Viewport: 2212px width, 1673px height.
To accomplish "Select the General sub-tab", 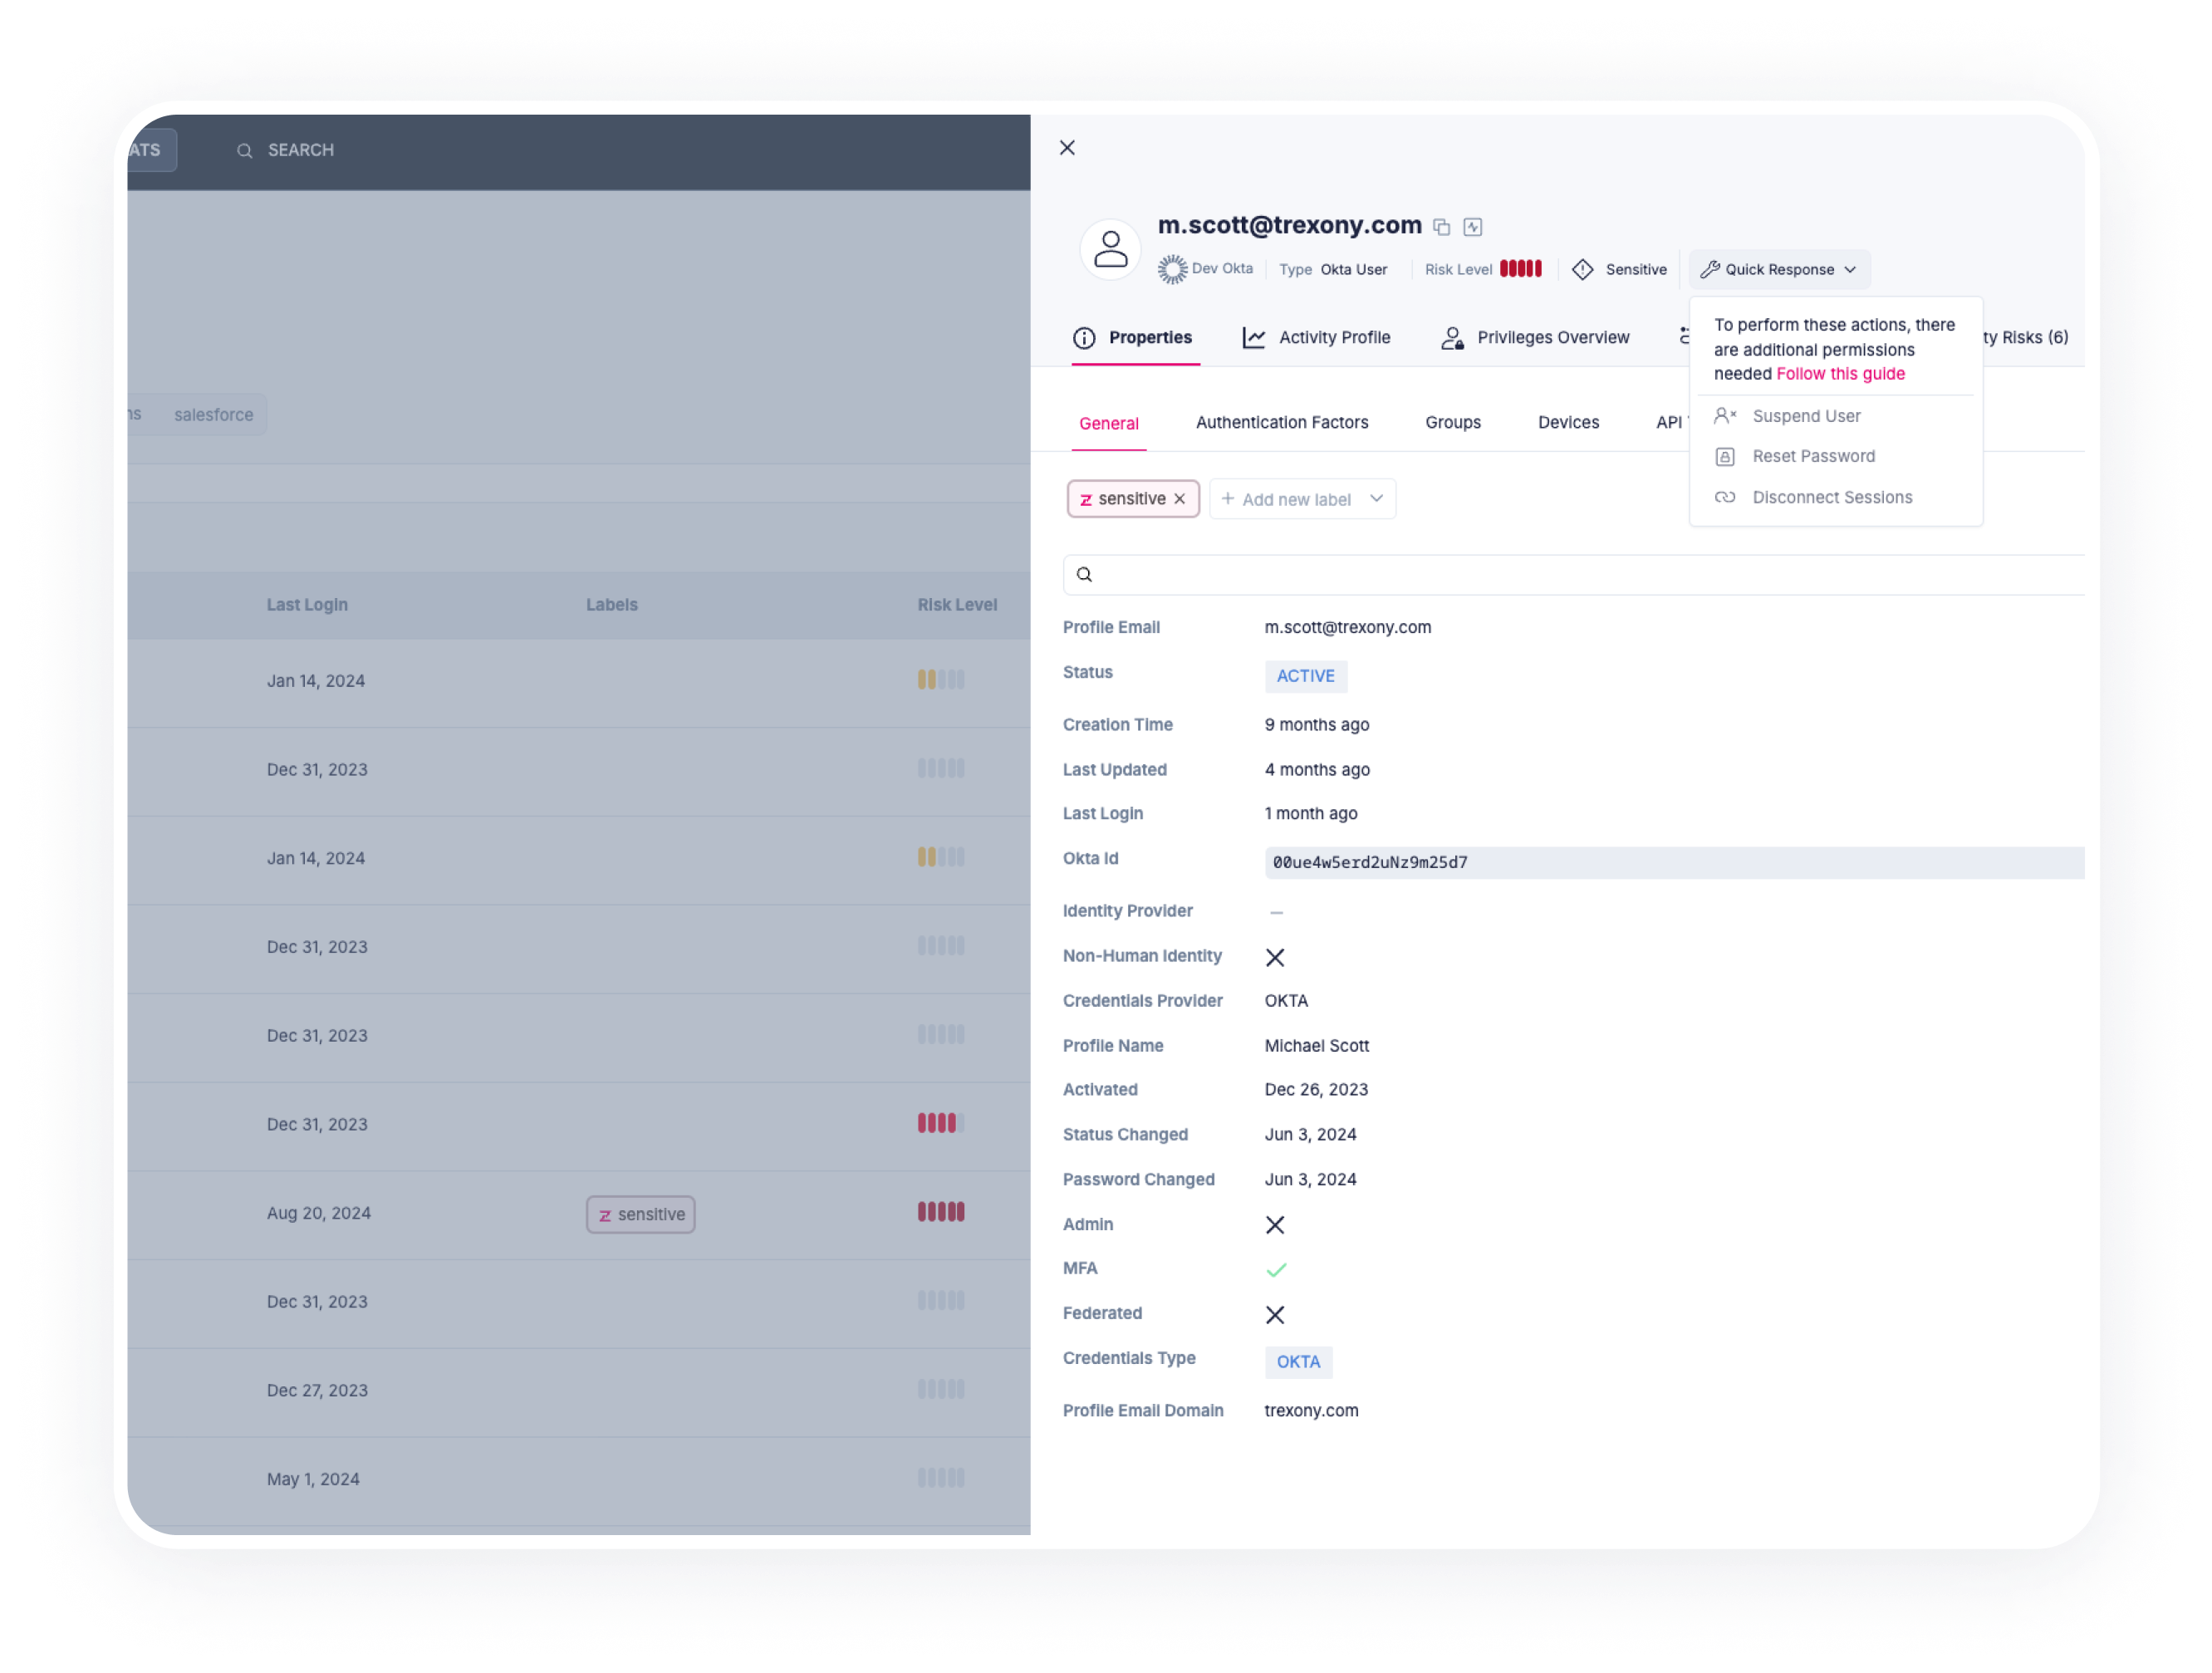I will coord(1108,424).
